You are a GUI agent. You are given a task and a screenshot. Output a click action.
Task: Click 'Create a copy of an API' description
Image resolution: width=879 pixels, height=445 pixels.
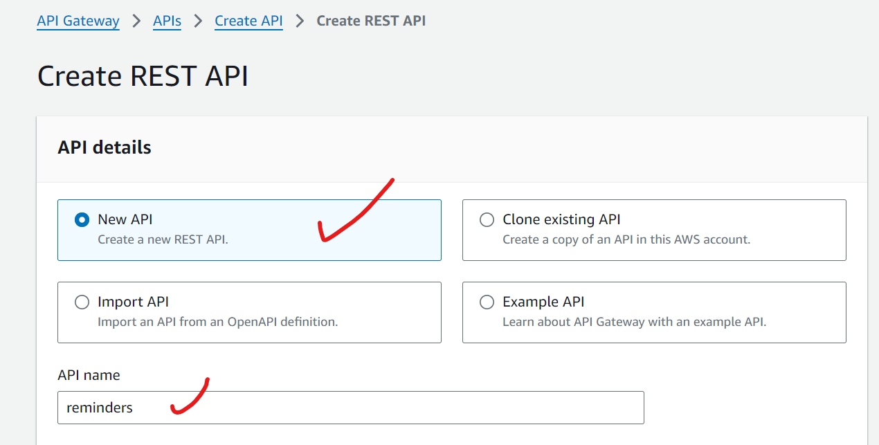click(626, 239)
